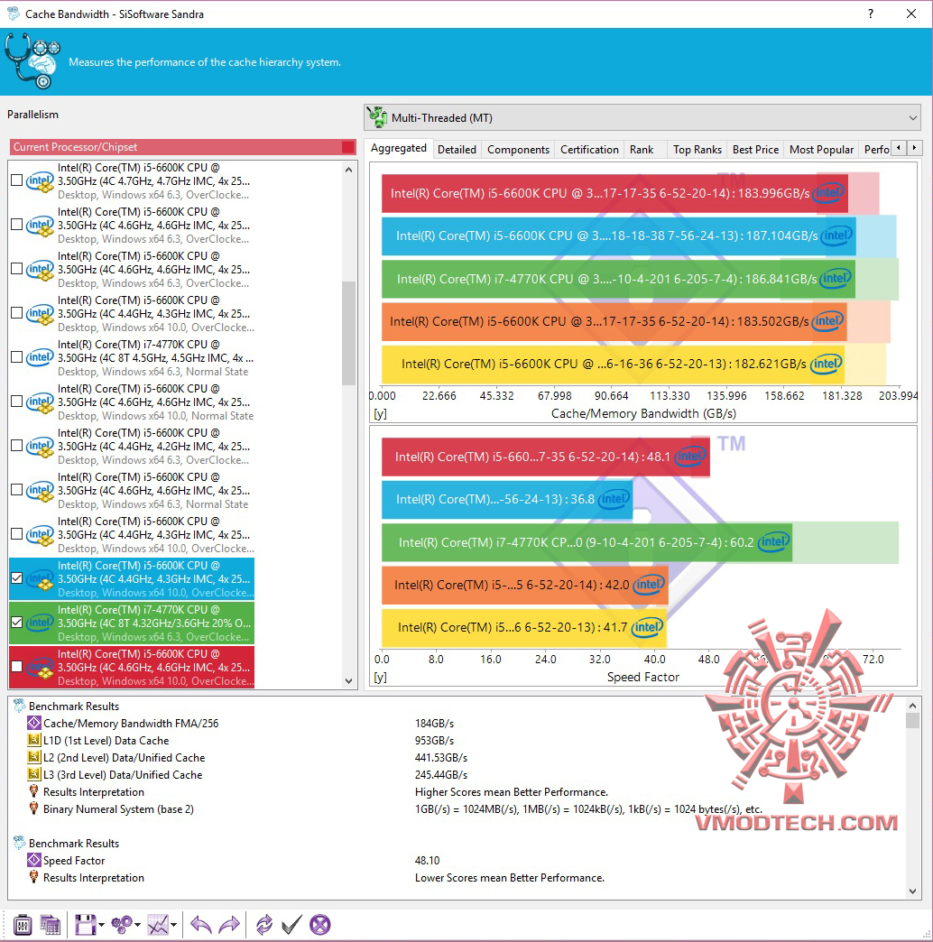933x942 pixels.
Task: Click the L1D Data Cache icon
Action: [x=34, y=740]
